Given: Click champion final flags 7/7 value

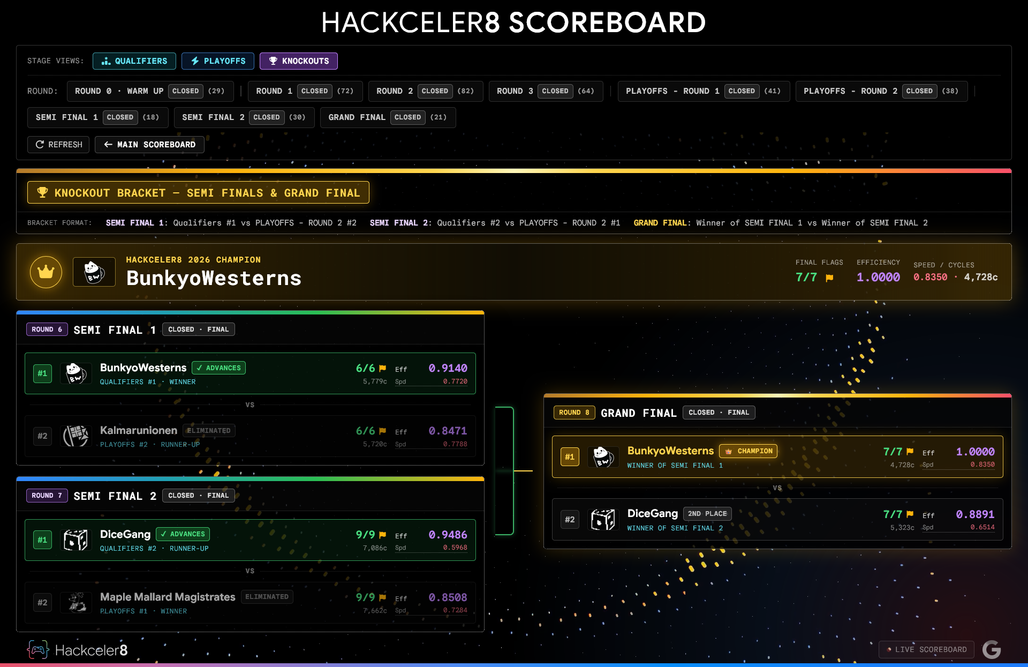Looking at the screenshot, I should click(x=806, y=278).
